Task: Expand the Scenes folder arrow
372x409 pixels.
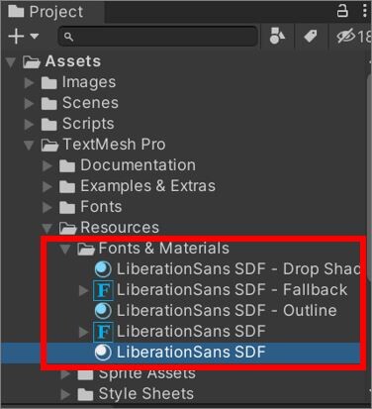Action: 30,103
